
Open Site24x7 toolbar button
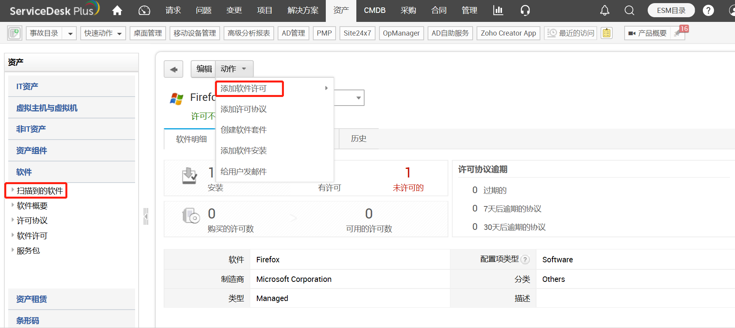pos(358,33)
